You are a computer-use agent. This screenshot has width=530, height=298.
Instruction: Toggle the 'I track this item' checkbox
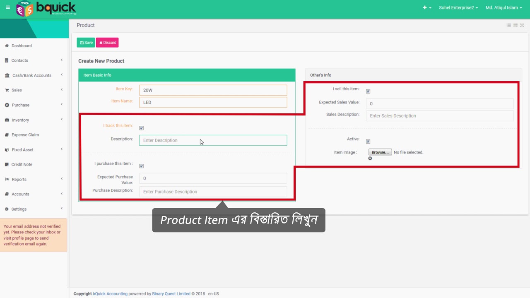(142, 128)
